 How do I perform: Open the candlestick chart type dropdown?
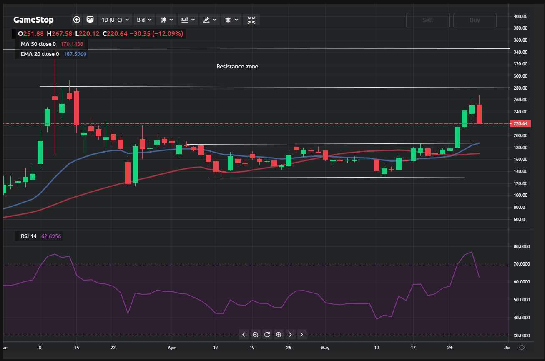tap(166, 20)
